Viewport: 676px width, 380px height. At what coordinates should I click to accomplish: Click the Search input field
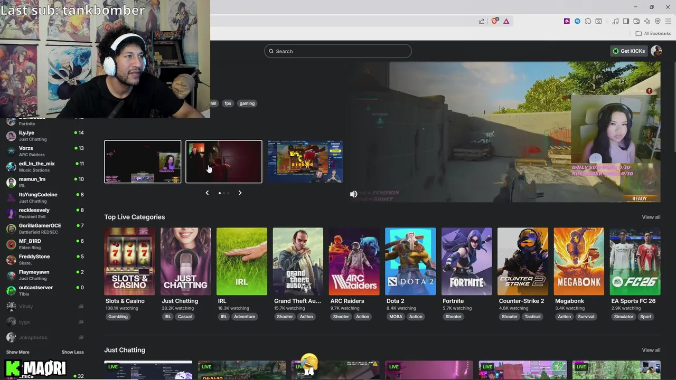click(x=338, y=51)
